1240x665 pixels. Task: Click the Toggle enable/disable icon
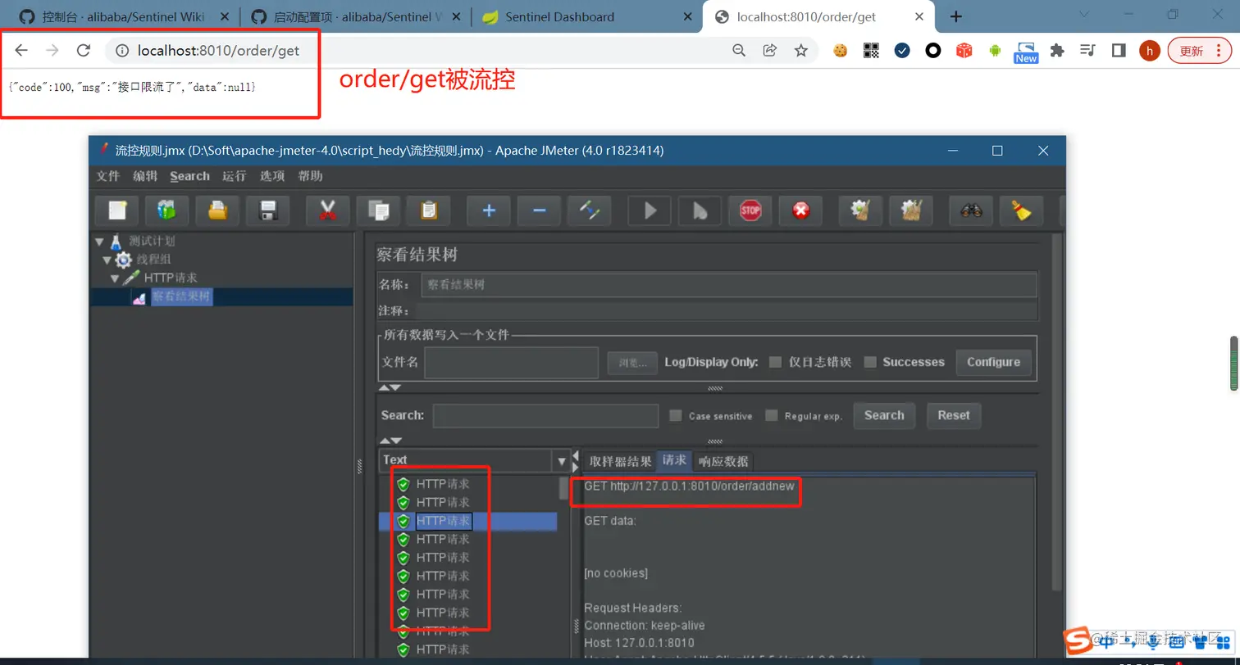pos(590,210)
